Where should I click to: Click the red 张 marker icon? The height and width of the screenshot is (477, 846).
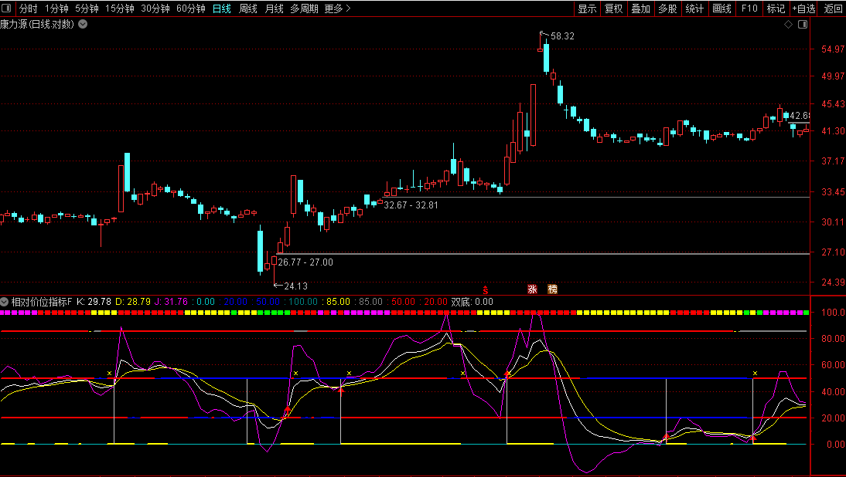(x=532, y=289)
